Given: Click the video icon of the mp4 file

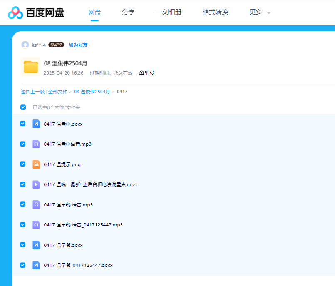Looking at the screenshot, I should click(36, 184).
